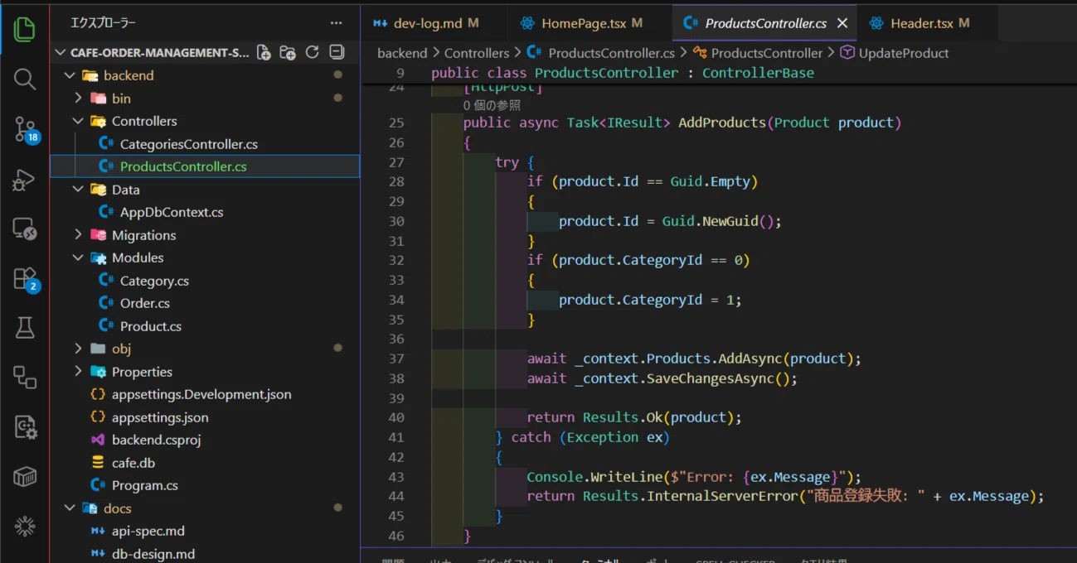The image size is (1077, 563).
Task: Open Extensions view with 2 badge
Action: (25, 278)
